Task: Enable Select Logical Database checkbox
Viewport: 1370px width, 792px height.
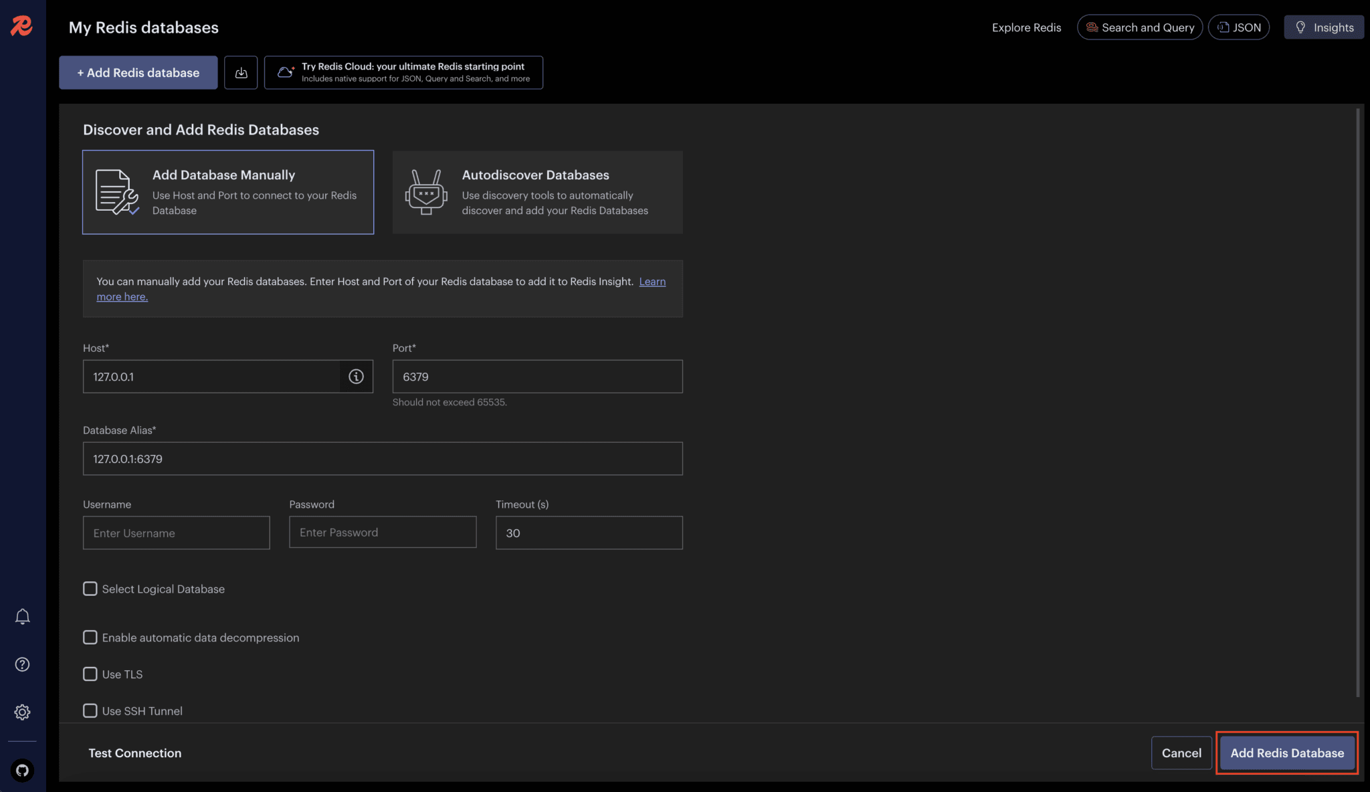Action: tap(90, 589)
